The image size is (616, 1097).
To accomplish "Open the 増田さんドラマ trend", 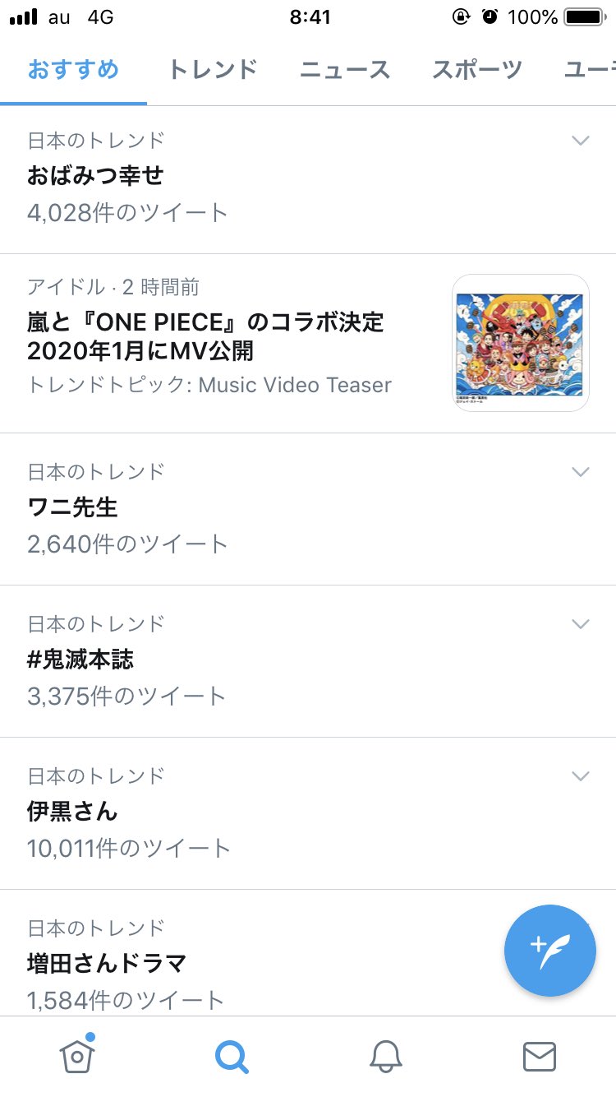I will click(107, 962).
